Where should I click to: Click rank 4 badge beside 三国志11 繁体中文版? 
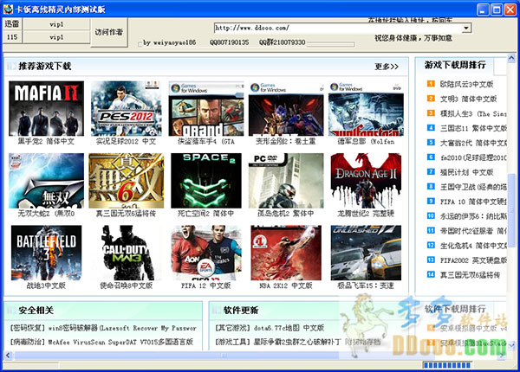pyautogui.click(x=431, y=128)
